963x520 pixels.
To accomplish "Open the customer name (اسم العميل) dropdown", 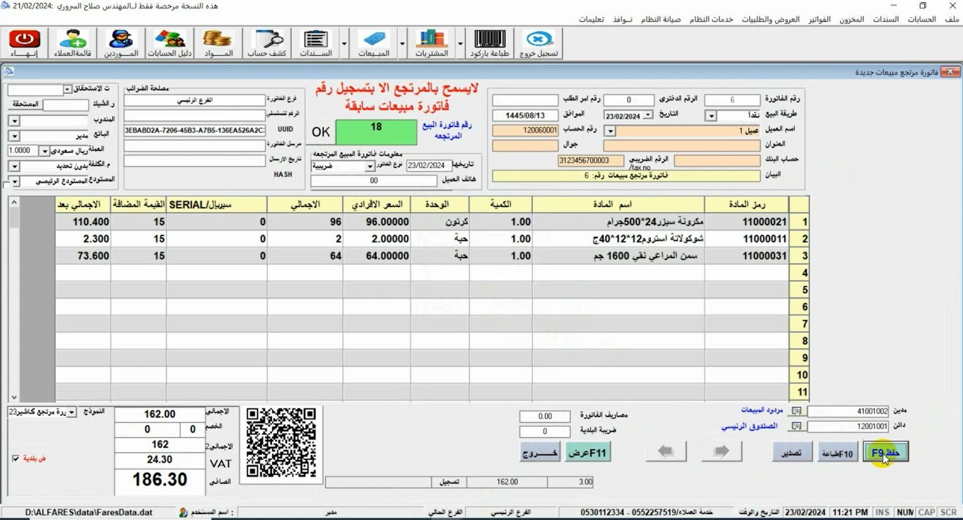I will pyautogui.click(x=610, y=131).
